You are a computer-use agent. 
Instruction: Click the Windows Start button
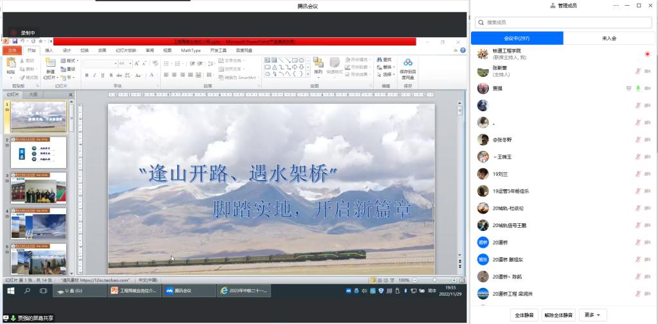point(11,291)
